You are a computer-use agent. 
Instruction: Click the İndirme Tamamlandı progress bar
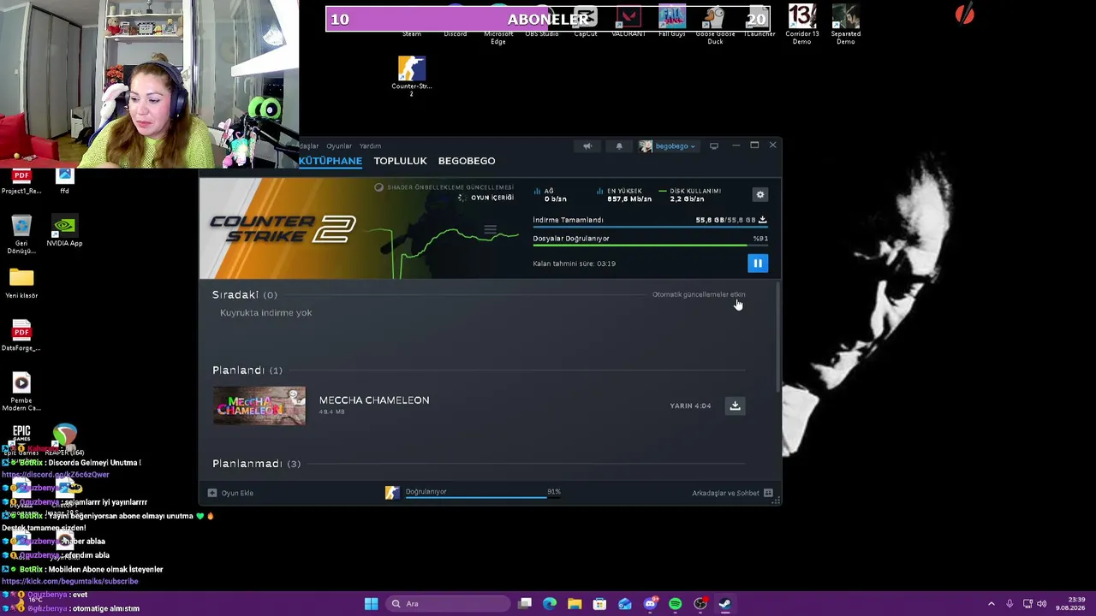pyautogui.click(x=650, y=228)
